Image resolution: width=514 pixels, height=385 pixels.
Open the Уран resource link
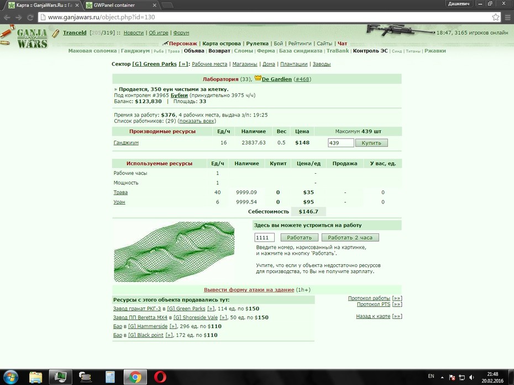119,202
